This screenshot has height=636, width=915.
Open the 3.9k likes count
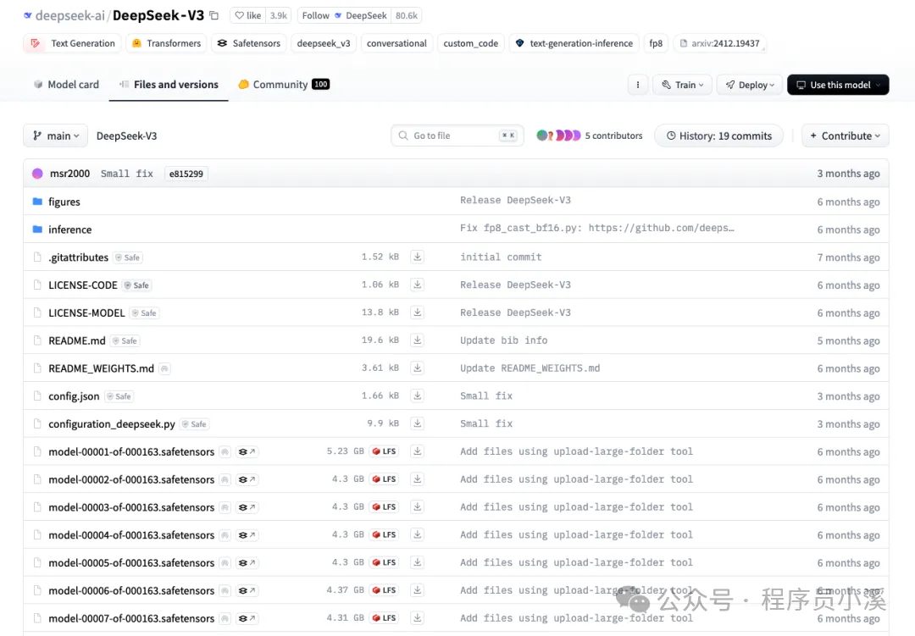tap(279, 16)
